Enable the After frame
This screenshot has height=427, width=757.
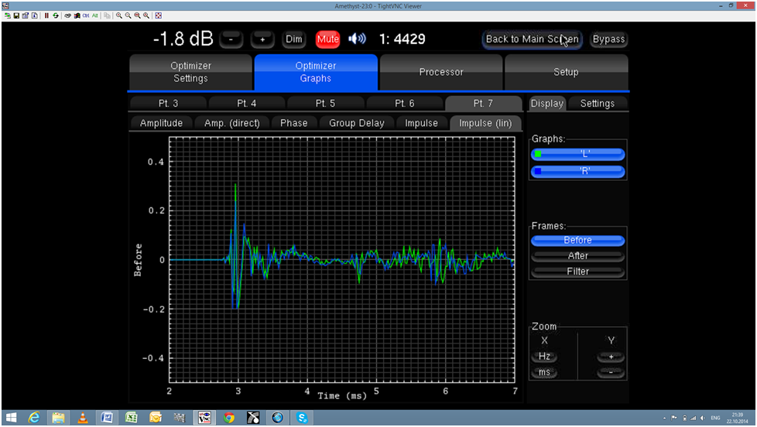tap(577, 256)
